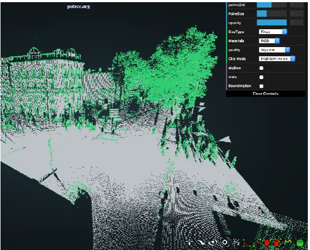Start the distance measurement tool

(x=257, y=243)
